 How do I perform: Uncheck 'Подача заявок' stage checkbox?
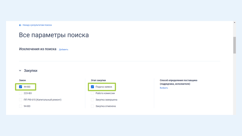click(92, 87)
